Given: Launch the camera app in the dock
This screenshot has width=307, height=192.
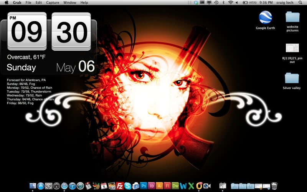Looking at the screenshot, I should pyautogui.click(x=207, y=186).
